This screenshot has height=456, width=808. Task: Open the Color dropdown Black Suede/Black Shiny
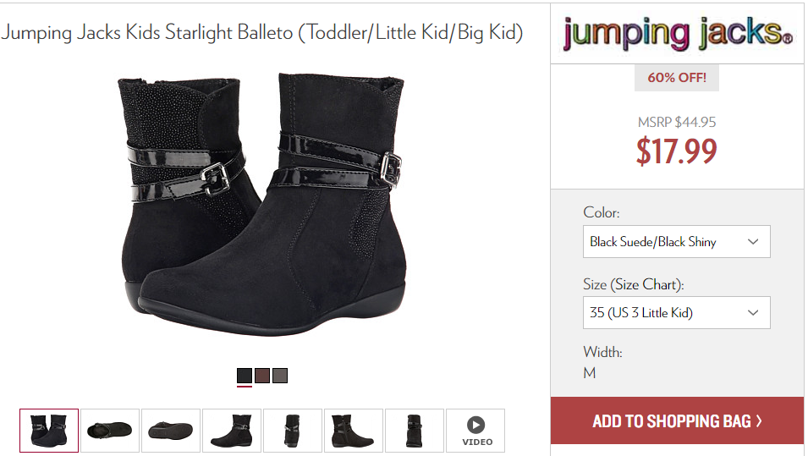pos(677,242)
